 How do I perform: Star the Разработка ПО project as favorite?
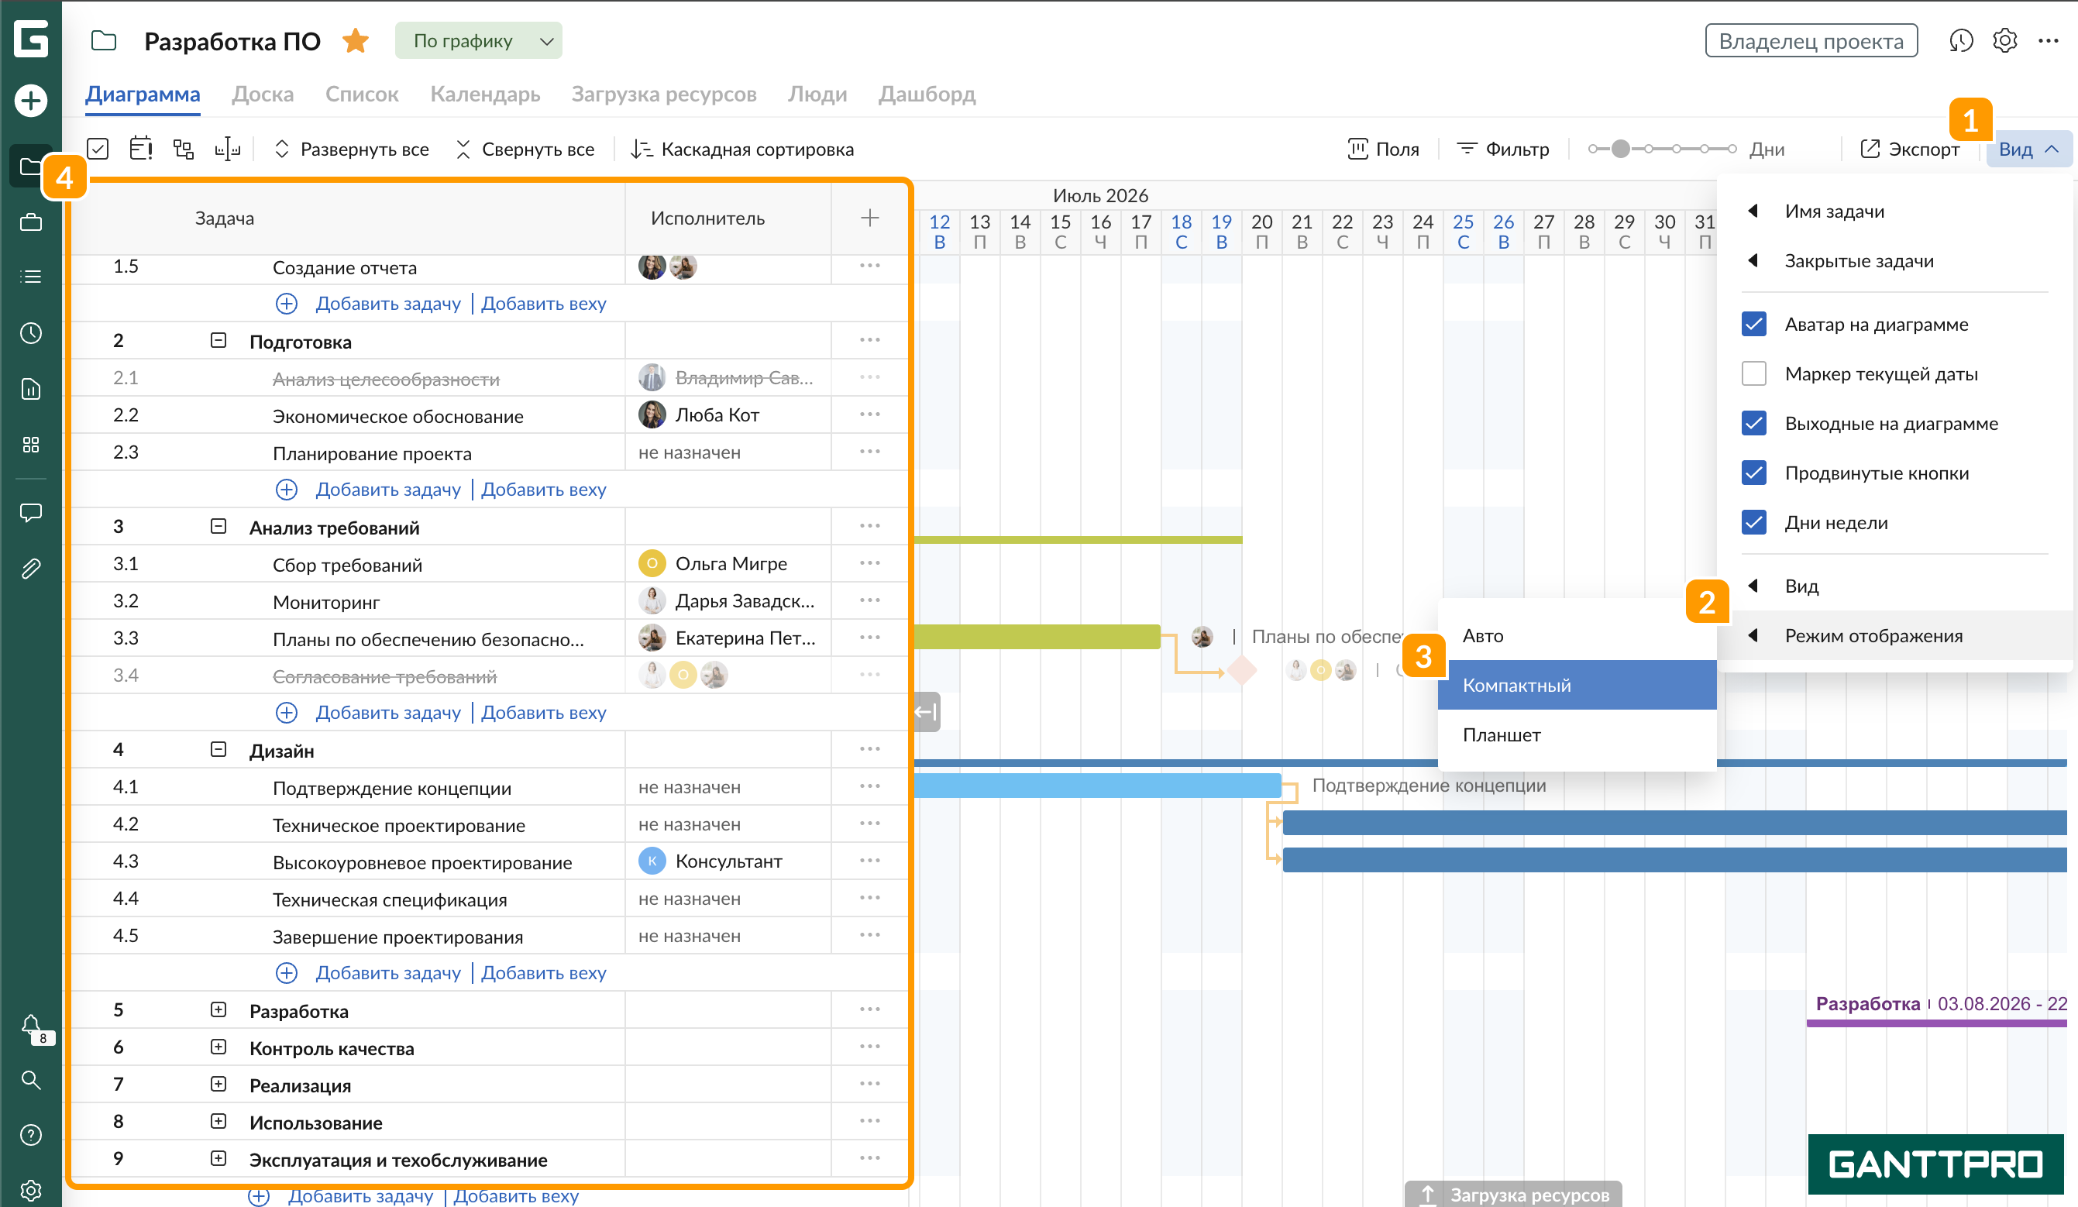coord(356,40)
